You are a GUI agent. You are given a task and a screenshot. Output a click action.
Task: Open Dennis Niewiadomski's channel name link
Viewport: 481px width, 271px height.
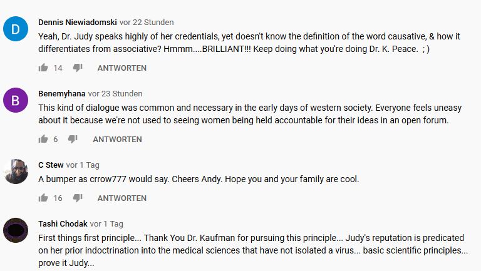click(x=77, y=23)
